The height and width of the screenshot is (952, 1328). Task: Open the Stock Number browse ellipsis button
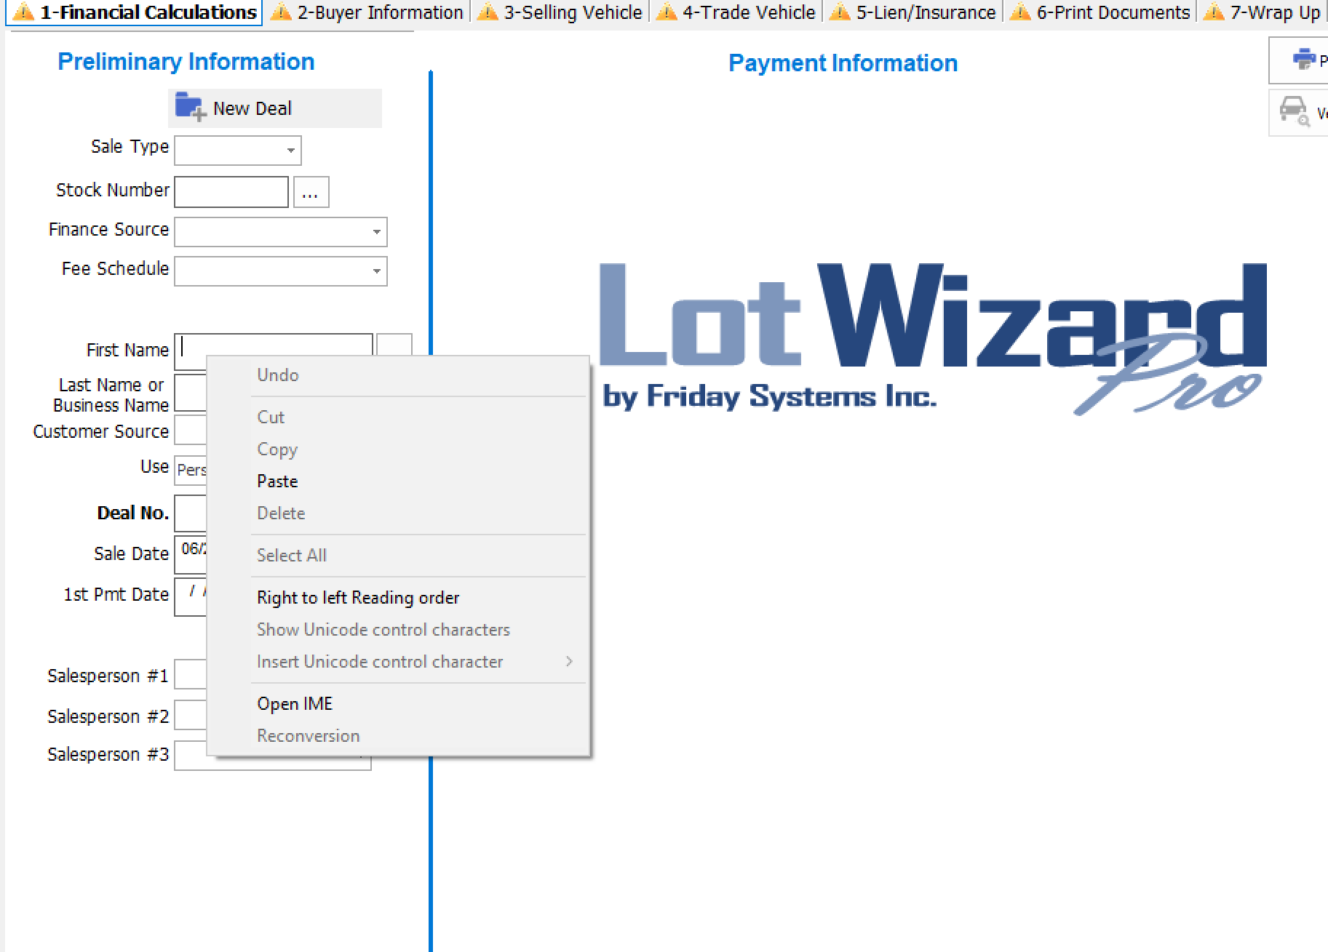311,193
